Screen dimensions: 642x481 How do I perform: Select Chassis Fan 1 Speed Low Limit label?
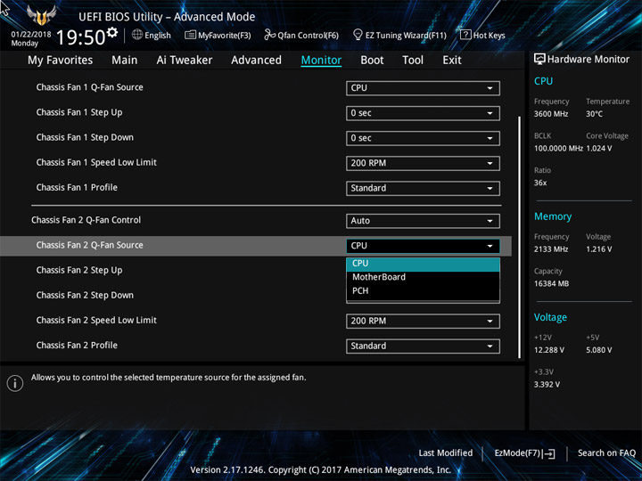pyautogui.click(x=96, y=163)
